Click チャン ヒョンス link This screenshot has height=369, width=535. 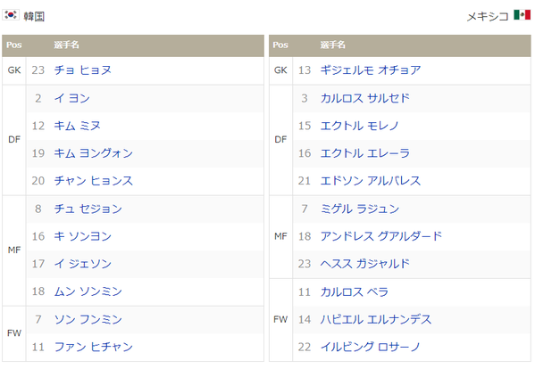(x=93, y=181)
